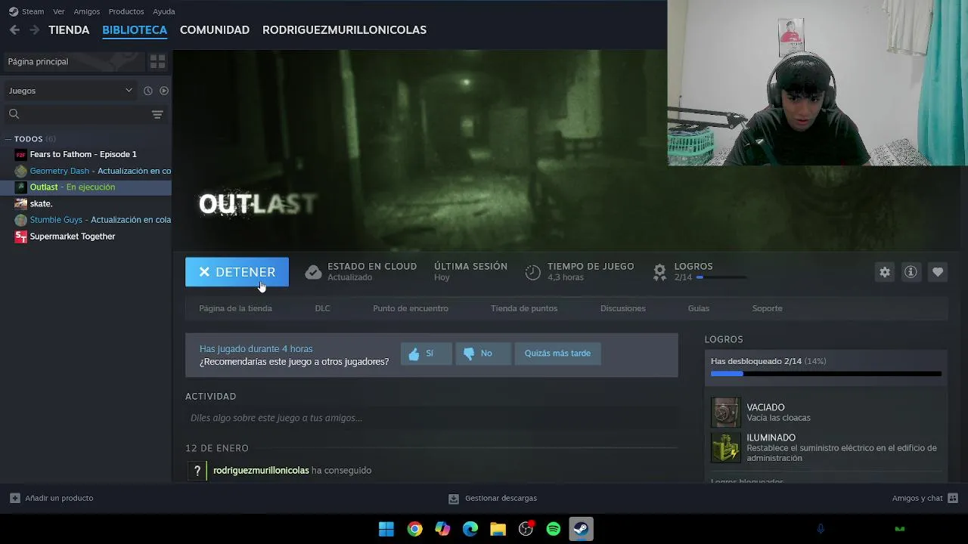Screen dimensions: 968x544
Task: Click the VACIADO achievement icon
Action: (x=725, y=413)
